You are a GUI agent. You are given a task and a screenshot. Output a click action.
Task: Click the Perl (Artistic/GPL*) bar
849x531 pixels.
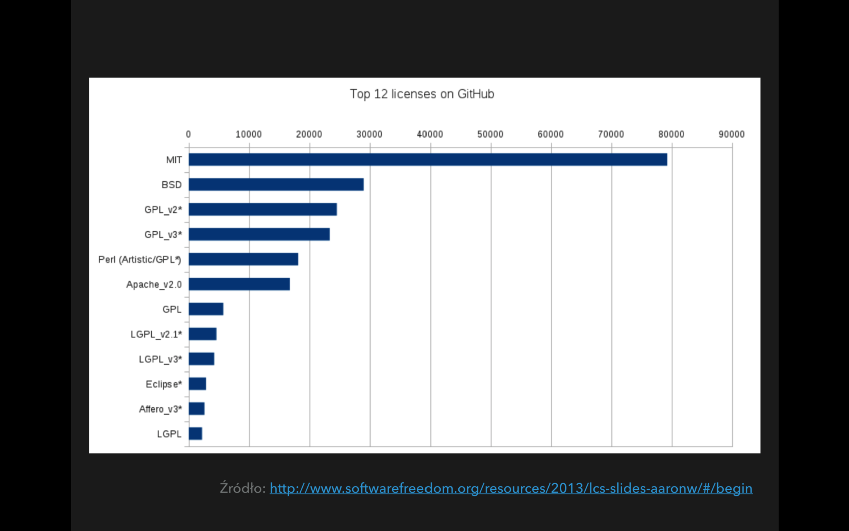[243, 259]
